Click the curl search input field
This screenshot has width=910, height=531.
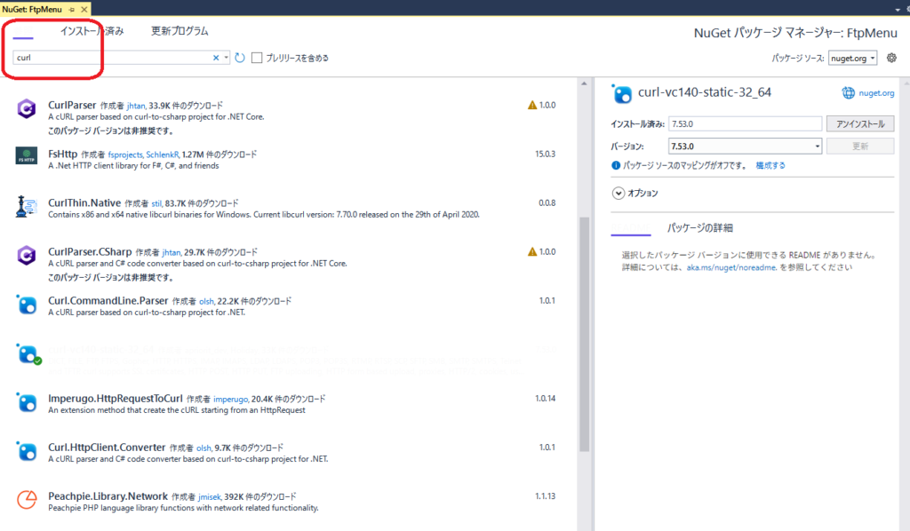pos(111,58)
